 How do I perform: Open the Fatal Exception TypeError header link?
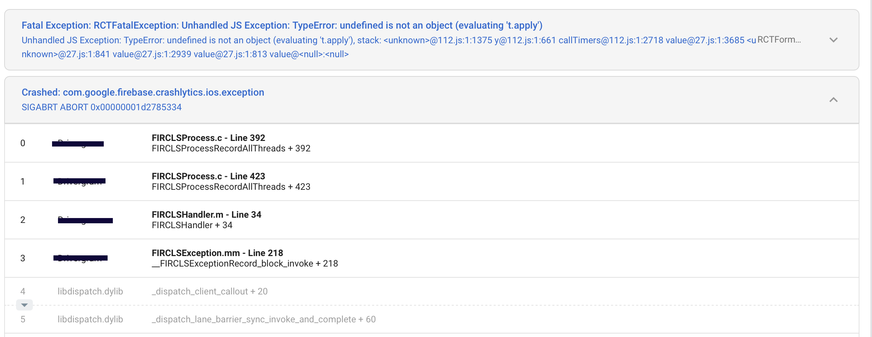[282, 25]
